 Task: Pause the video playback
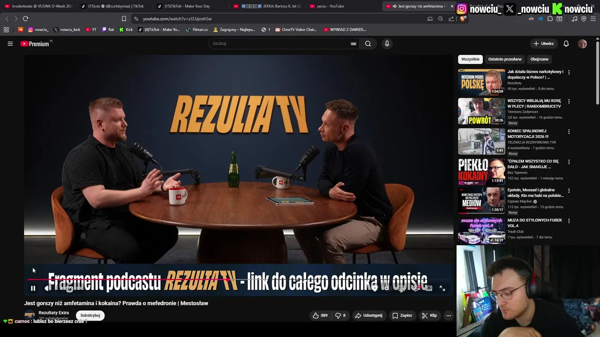point(33,288)
